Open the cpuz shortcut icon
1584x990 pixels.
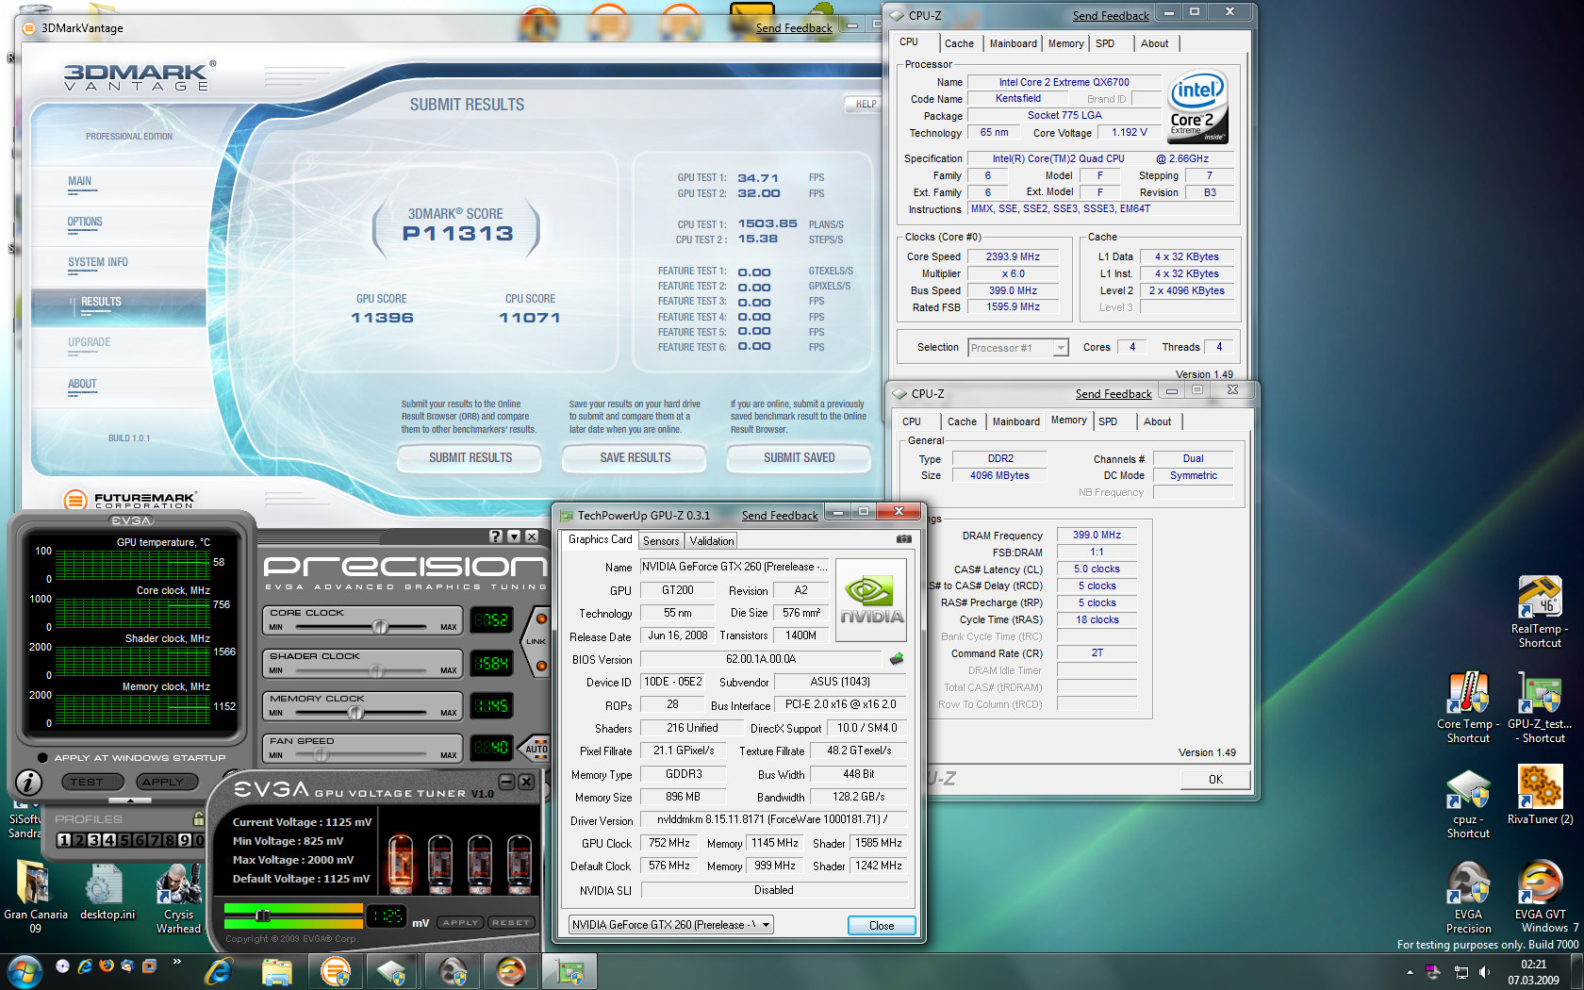coord(1468,803)
